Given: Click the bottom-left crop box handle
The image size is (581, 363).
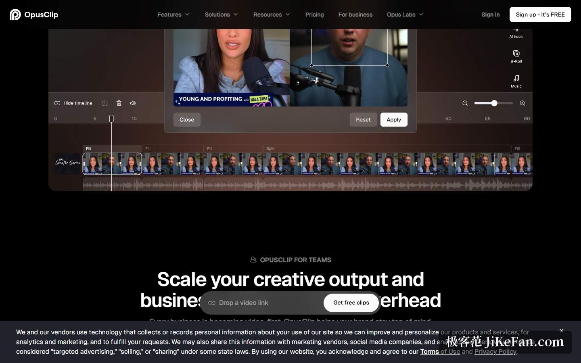Looking at the screenshot, I should [x=311, y=65].
